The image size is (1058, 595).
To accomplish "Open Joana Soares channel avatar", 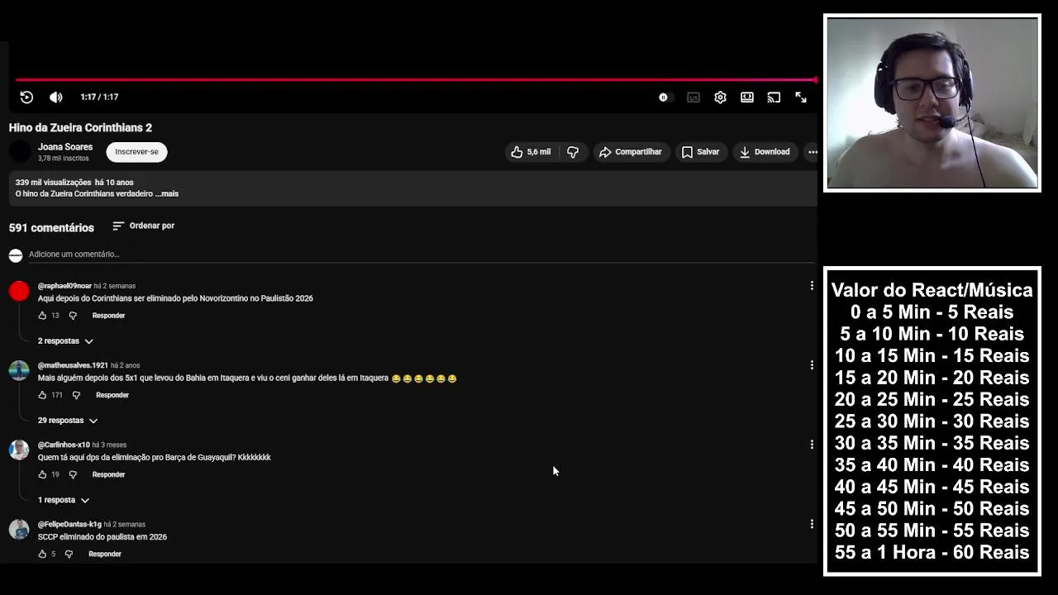I will [20, 152].
